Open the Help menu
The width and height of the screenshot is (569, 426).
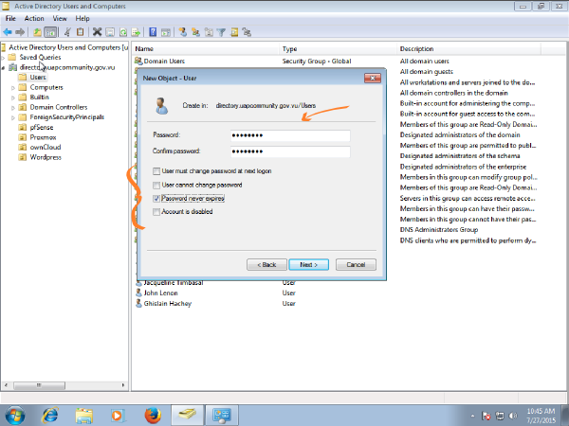click(x=83, y=19)
